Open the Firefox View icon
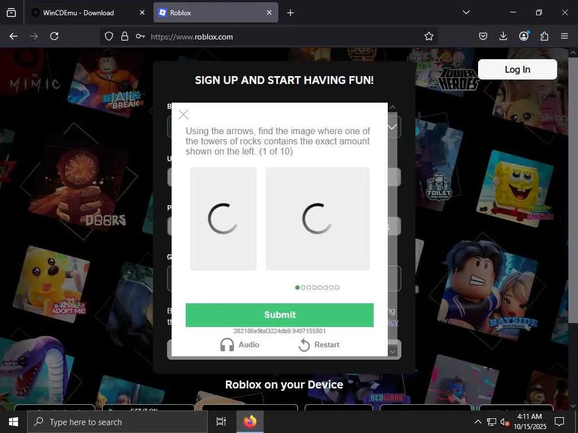Image resolution: width=578 pixels, height=433 pixels. coord(11,12)
